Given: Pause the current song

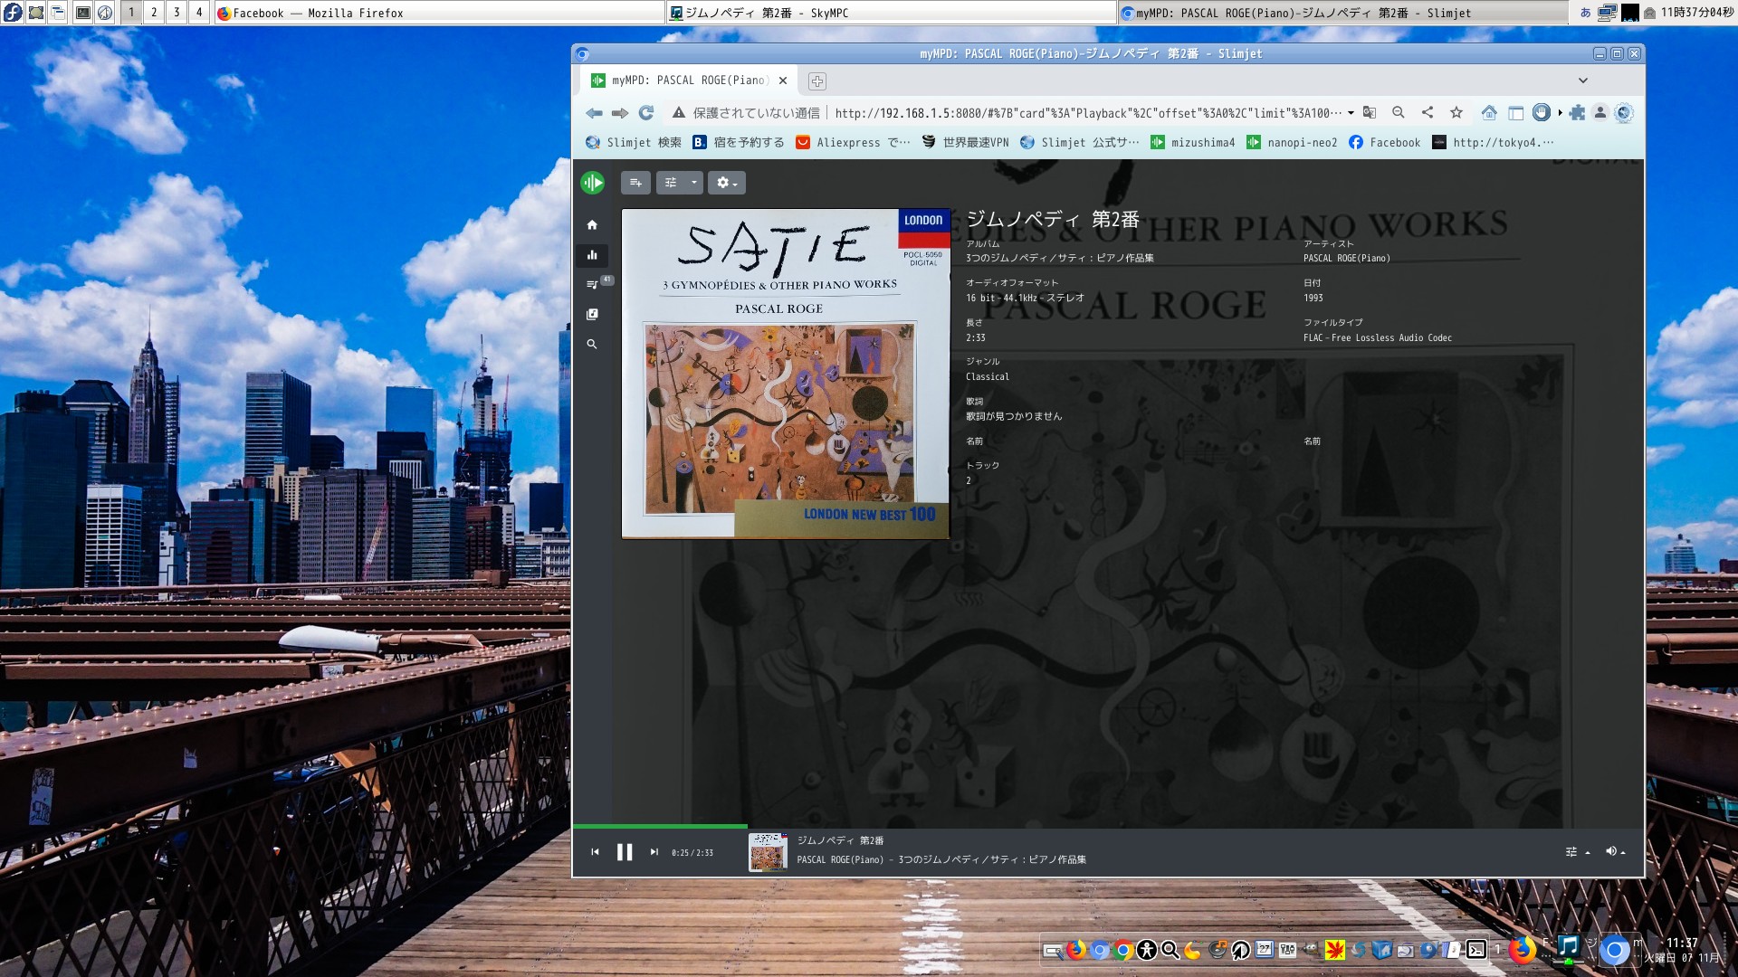Looking at the screenshot, I should tap(625, 852).
